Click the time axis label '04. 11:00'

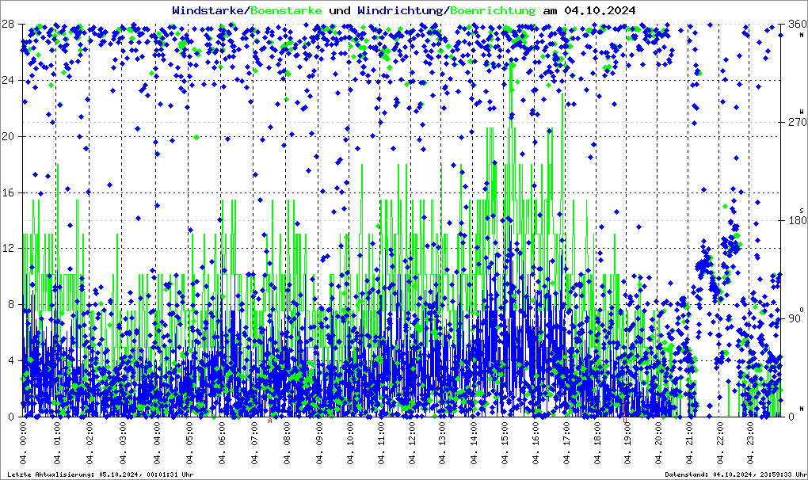click(x=381, y=443)
